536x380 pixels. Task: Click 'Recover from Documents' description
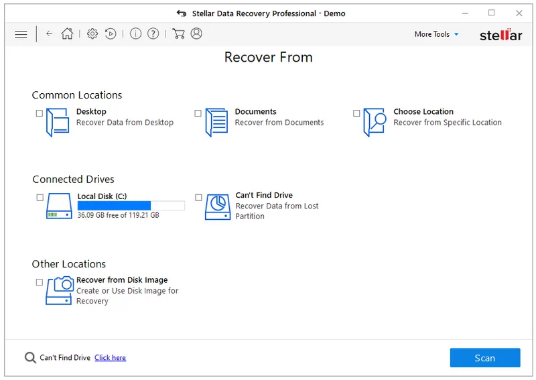(279, 123)
